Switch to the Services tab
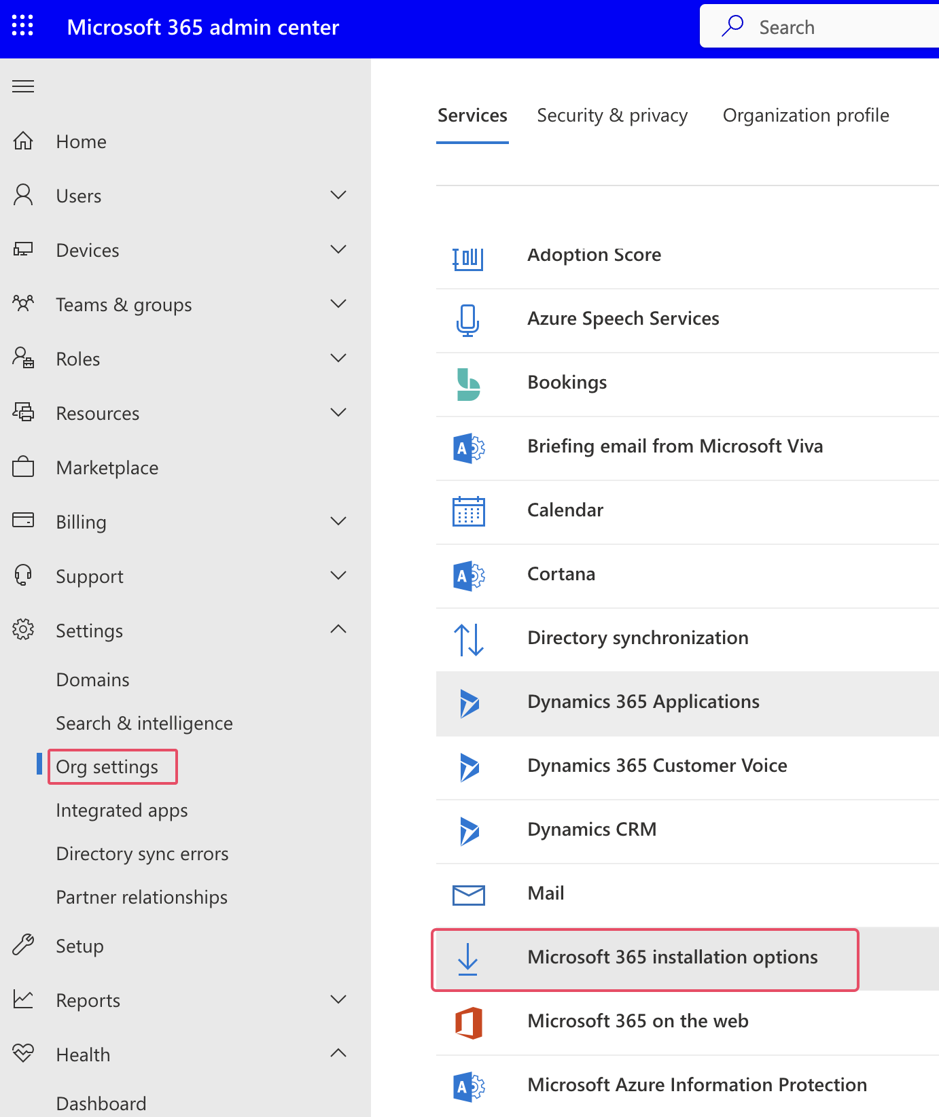This screenshot has height=1117, width=939. pos(472,116)
